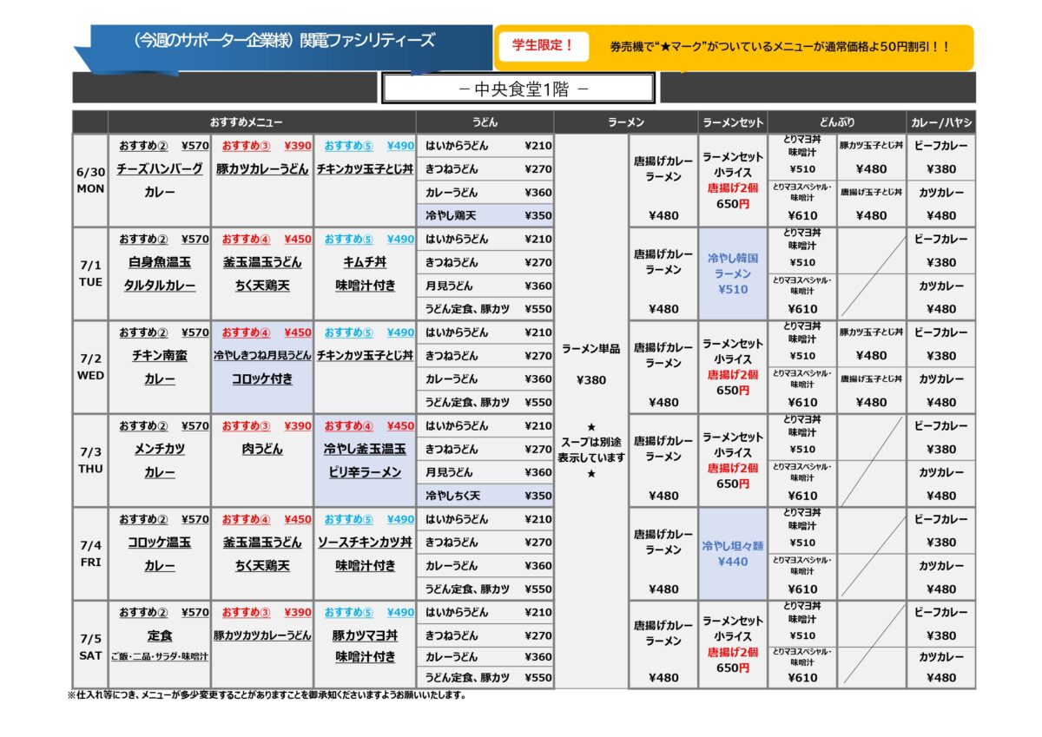Click 釜玉温玉うどん in Friday's row
Screen dimensions: 1042x737
click(262, 542)
